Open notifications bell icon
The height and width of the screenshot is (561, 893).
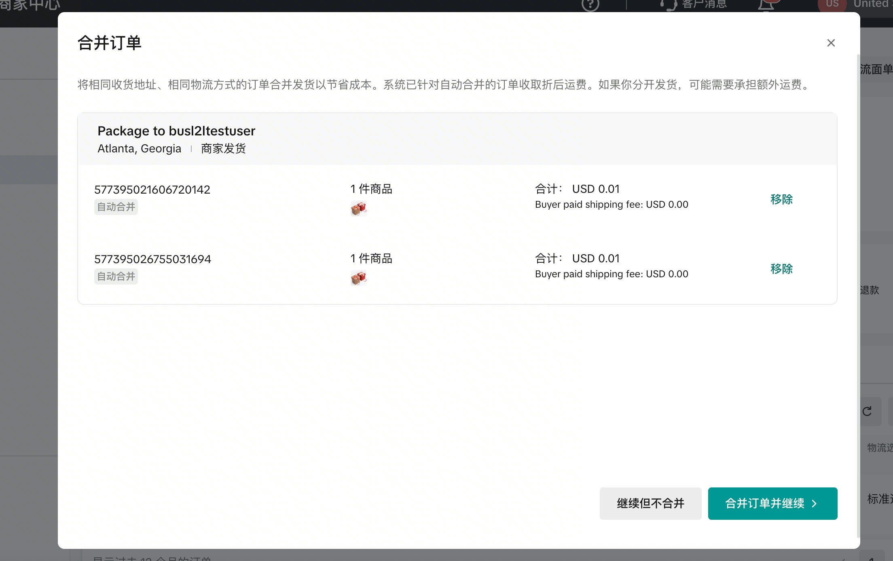click(x=766, y=5)
